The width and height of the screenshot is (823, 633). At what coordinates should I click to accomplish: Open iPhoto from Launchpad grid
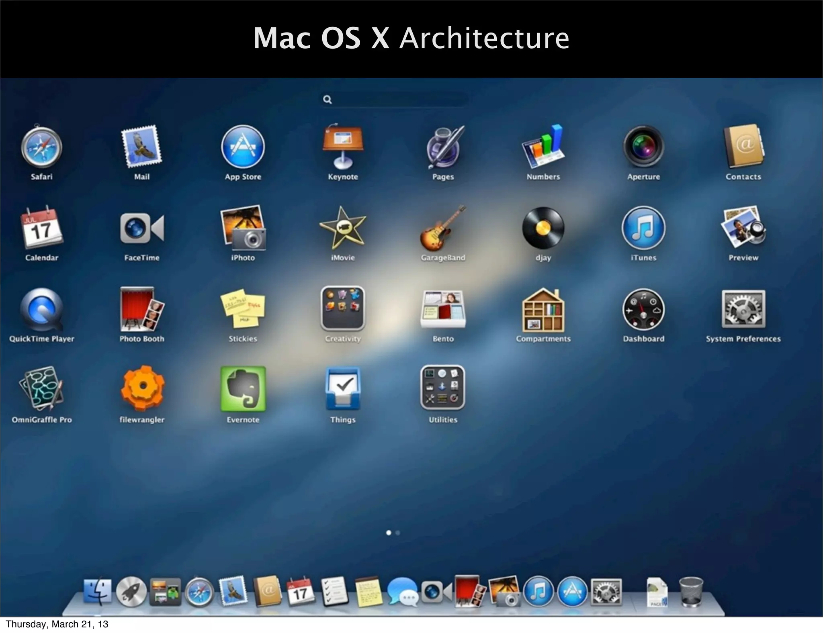pyautogui.click(x=243, y=227)
